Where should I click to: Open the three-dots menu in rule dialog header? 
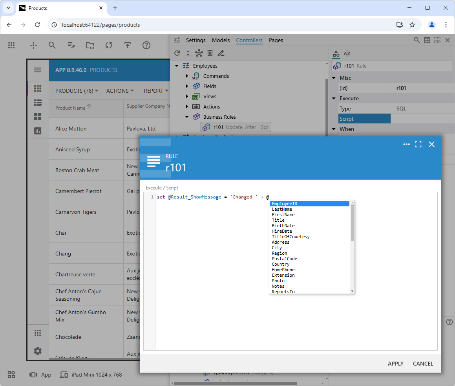click(406, 144)
